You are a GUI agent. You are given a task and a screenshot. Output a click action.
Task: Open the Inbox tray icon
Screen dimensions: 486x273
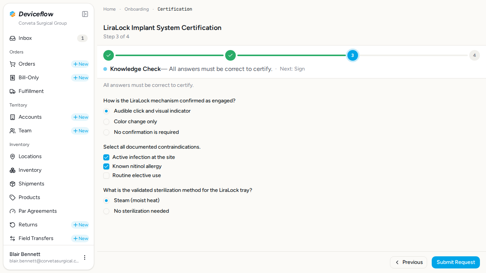click(13, 38)
